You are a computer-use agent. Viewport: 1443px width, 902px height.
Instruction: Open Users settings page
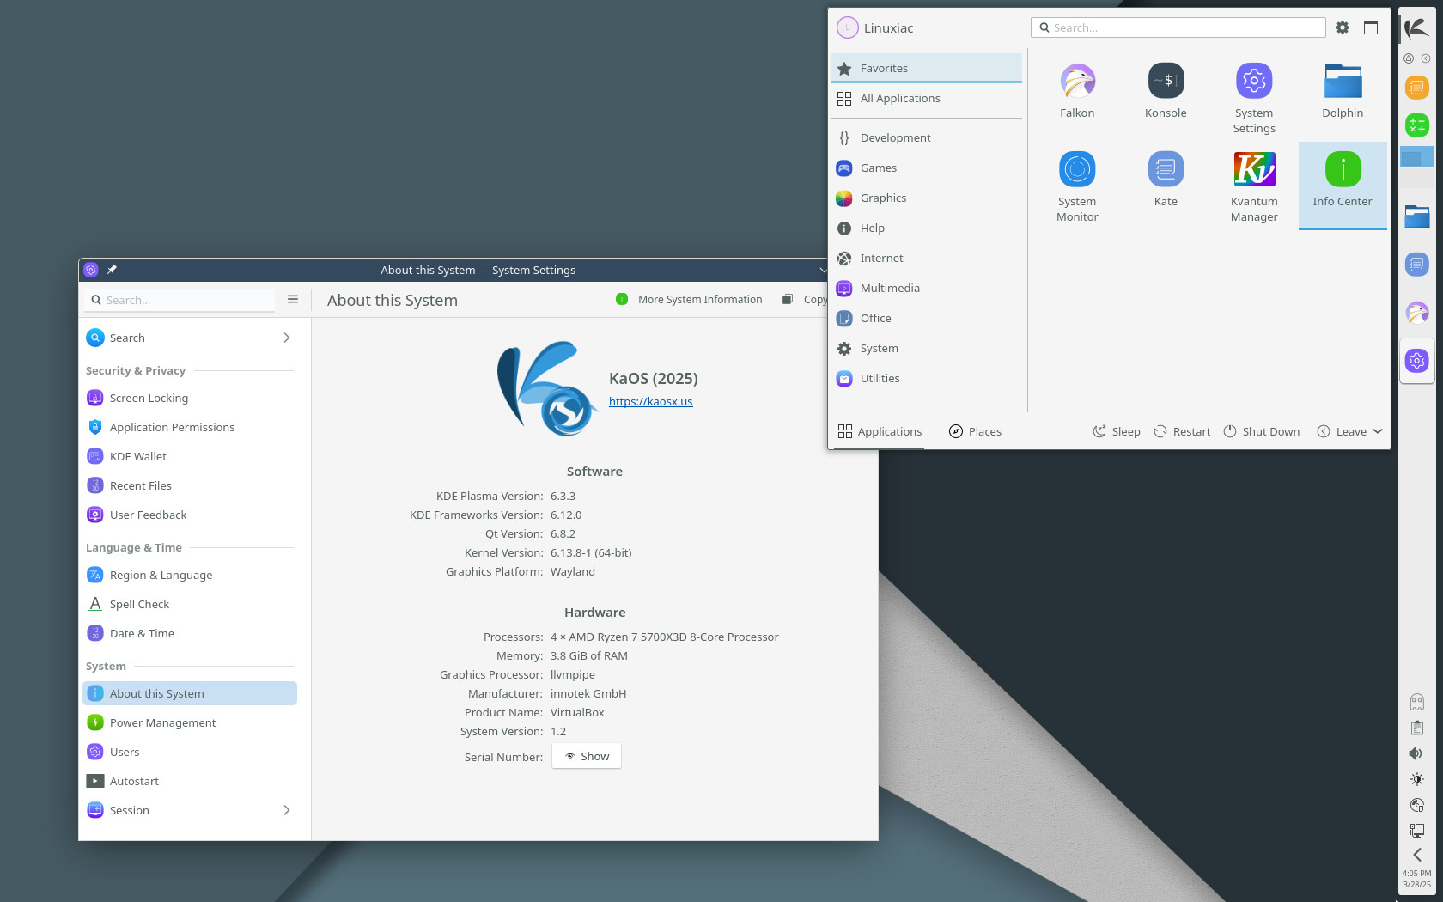190,752
